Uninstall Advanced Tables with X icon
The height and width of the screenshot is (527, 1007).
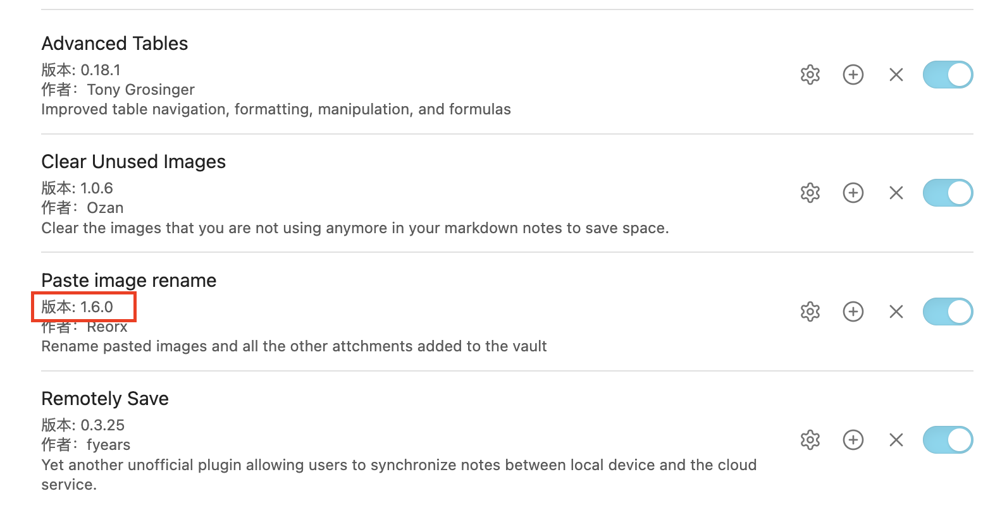[896, 75]
